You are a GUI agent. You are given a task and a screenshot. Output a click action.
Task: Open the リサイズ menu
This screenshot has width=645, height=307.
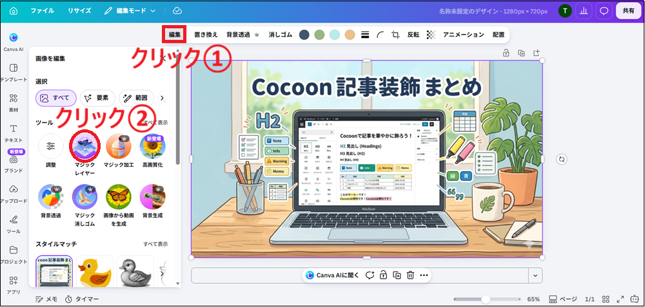79,11
